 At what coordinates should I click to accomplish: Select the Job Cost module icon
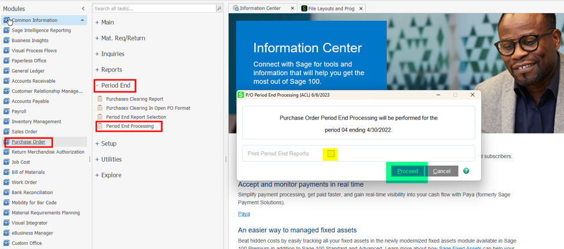pyautogui.click(x=6, y=162)
